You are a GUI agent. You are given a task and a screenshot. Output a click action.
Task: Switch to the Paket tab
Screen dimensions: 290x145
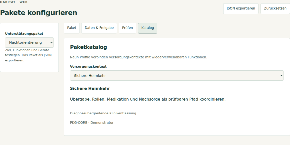[72, 28]
